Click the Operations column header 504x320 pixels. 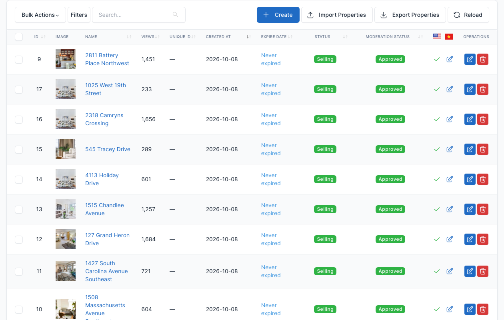tap(476, 36)
